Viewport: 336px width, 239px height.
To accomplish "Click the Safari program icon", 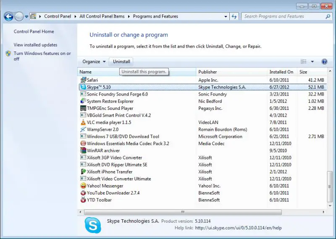I will coord(83,80).
